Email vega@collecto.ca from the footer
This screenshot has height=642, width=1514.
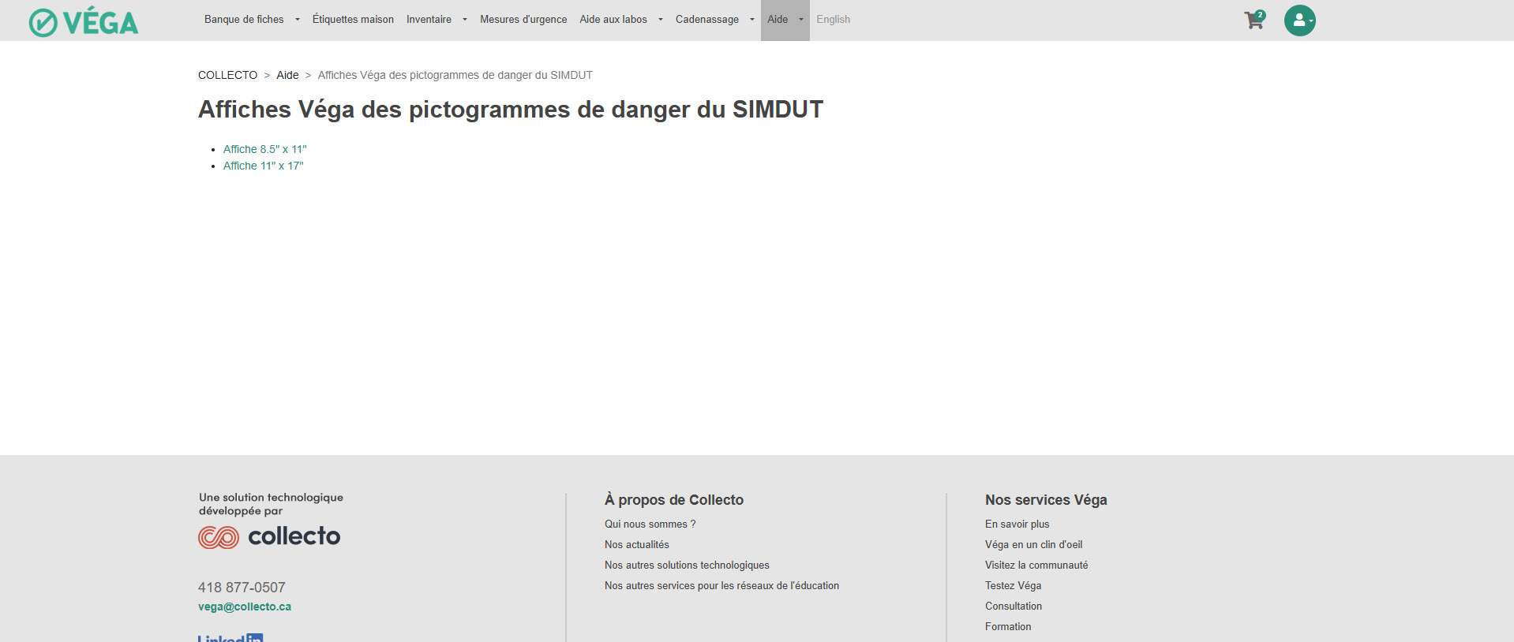pyautogui.click(x=245, y=607)
